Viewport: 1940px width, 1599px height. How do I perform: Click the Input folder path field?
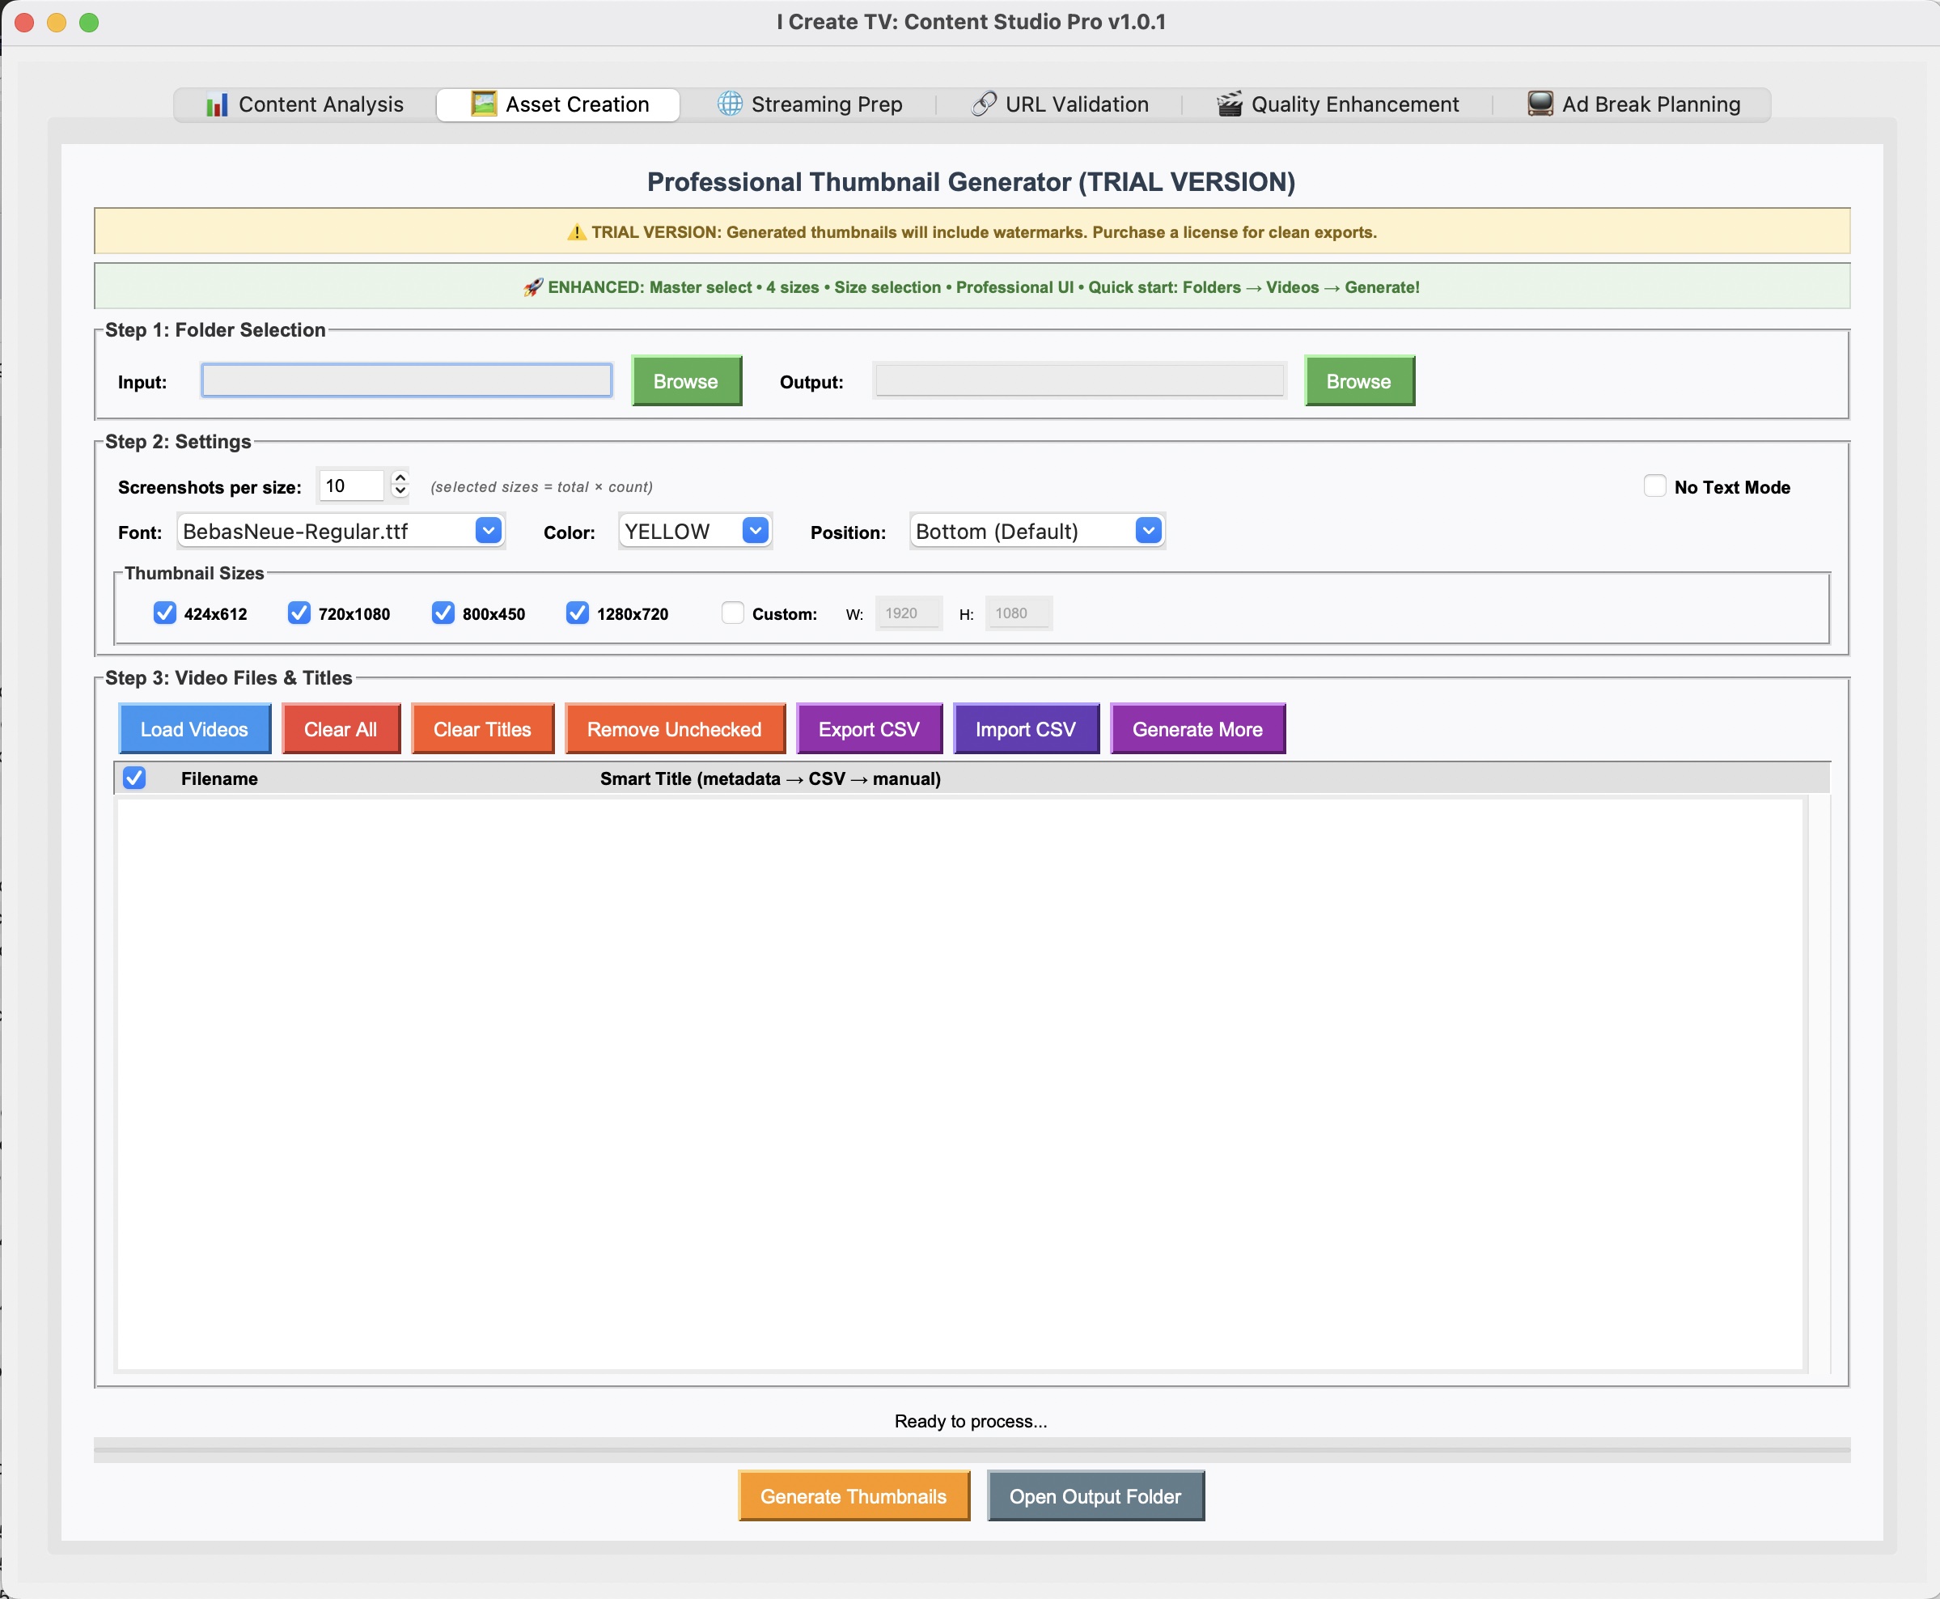pos(406,381)
